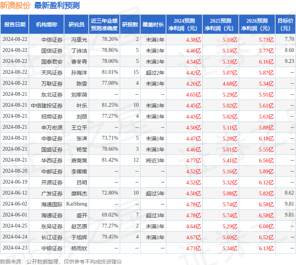The width and height of the screenshot is (296, 265).
Task: Select the 2024预测净利润 column header
Action: [184, 25]
